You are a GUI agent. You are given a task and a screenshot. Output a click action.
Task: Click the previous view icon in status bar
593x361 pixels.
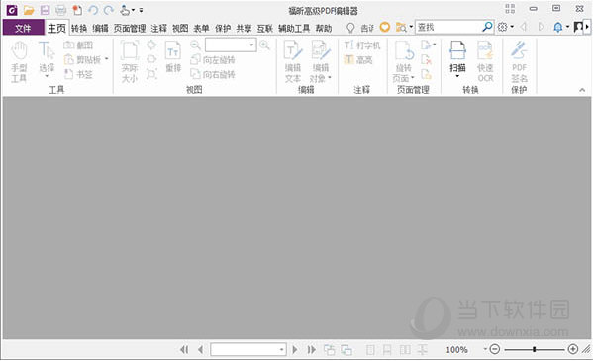pos(329,350)
